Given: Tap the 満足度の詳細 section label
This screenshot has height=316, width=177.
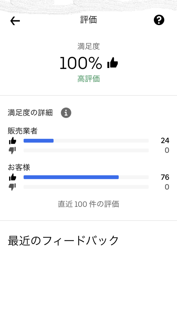Looking at the screenshot, I should click(30, 113).
